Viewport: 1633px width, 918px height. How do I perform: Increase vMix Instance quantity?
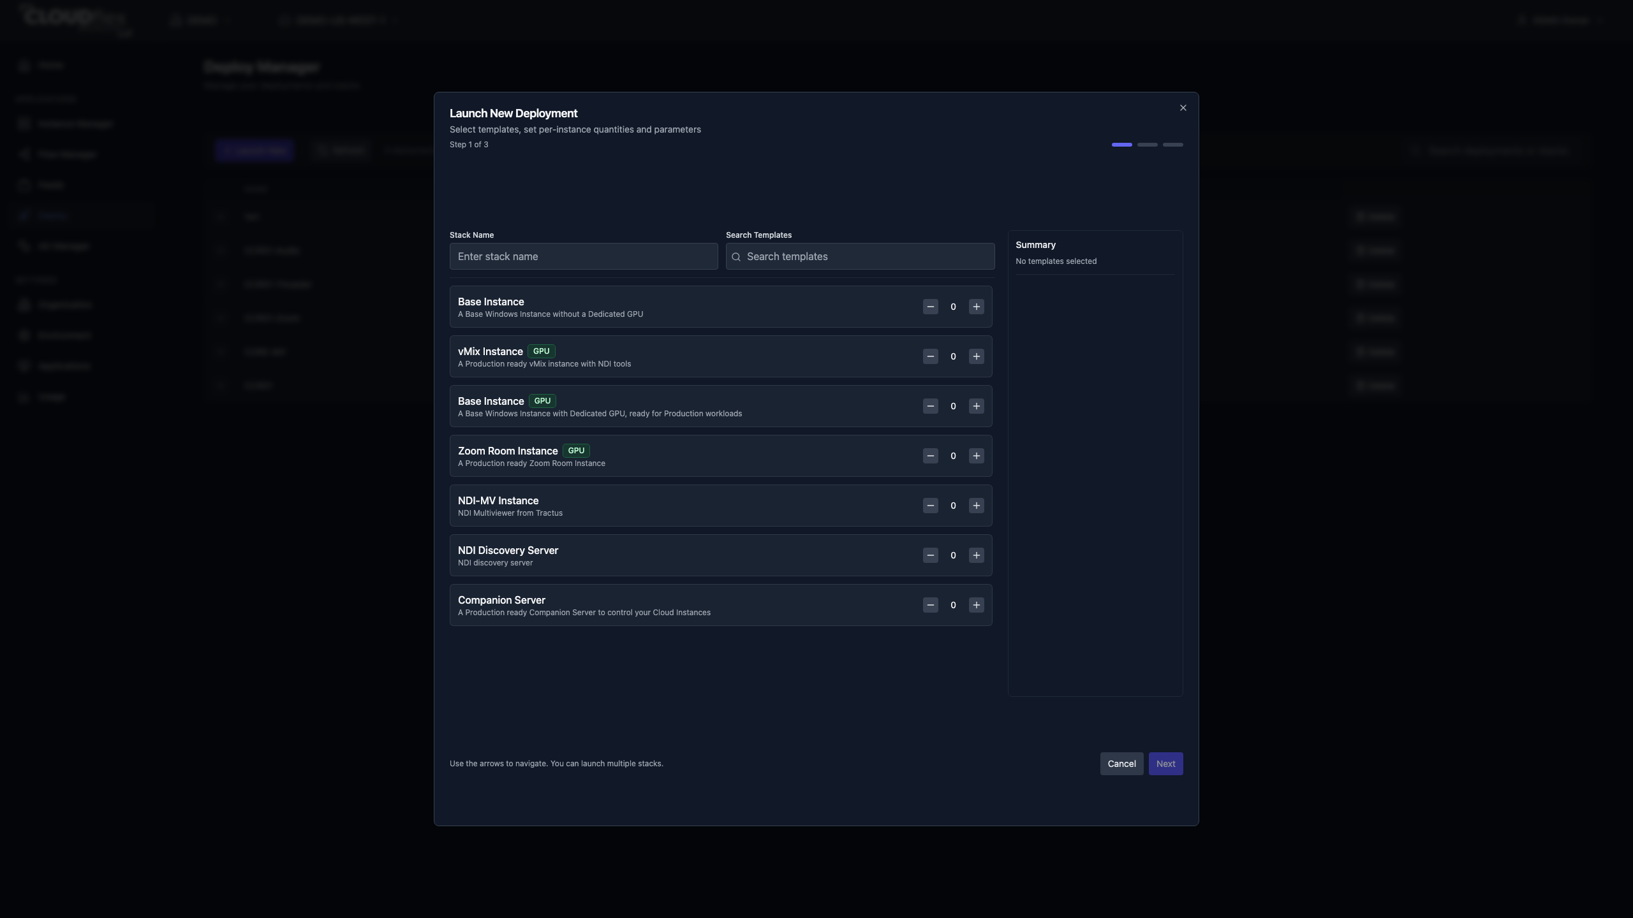(x=976, y=356)
